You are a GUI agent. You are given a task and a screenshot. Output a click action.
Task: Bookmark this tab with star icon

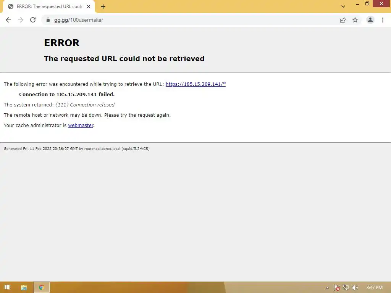point(355,20)
